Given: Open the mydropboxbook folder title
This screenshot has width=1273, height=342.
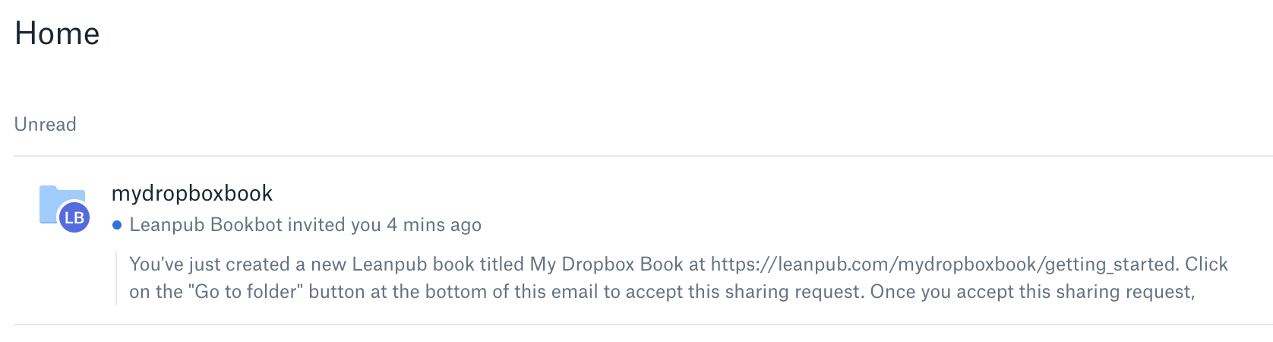Looking at the screenshot, I should coord(192,194).
